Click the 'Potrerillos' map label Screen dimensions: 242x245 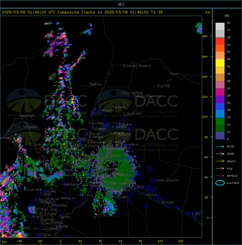tap(49, 161)
